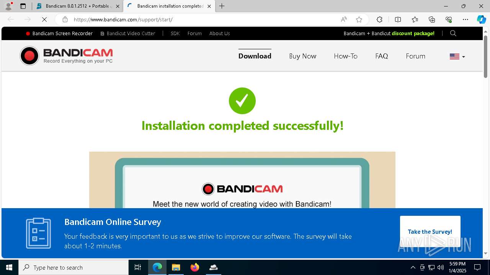490x275 pixels.
Task: Open the Read aloud icon
Action: pos(344,19)
